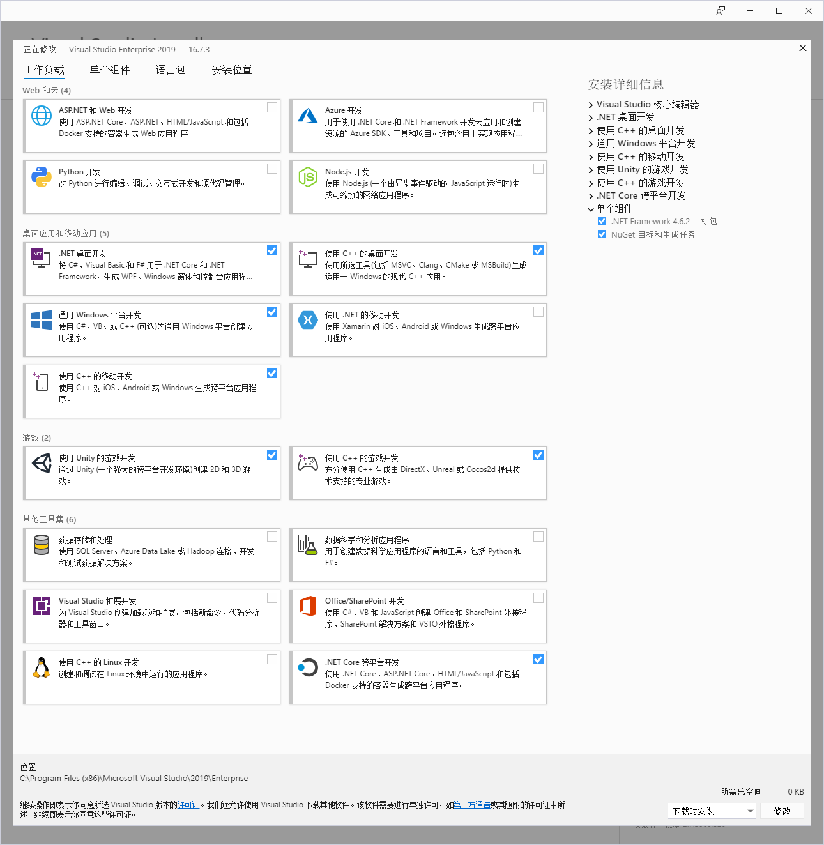Click the ASP.NET and Web globe icon
Image resolution: width=824 pixels, height=845 pixels.
[42, 116]
